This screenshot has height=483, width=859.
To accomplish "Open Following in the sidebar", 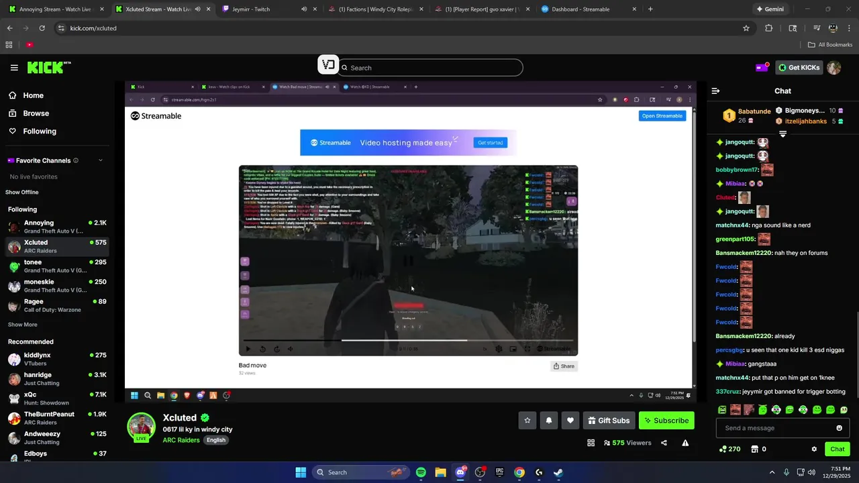I will [40, 131].
